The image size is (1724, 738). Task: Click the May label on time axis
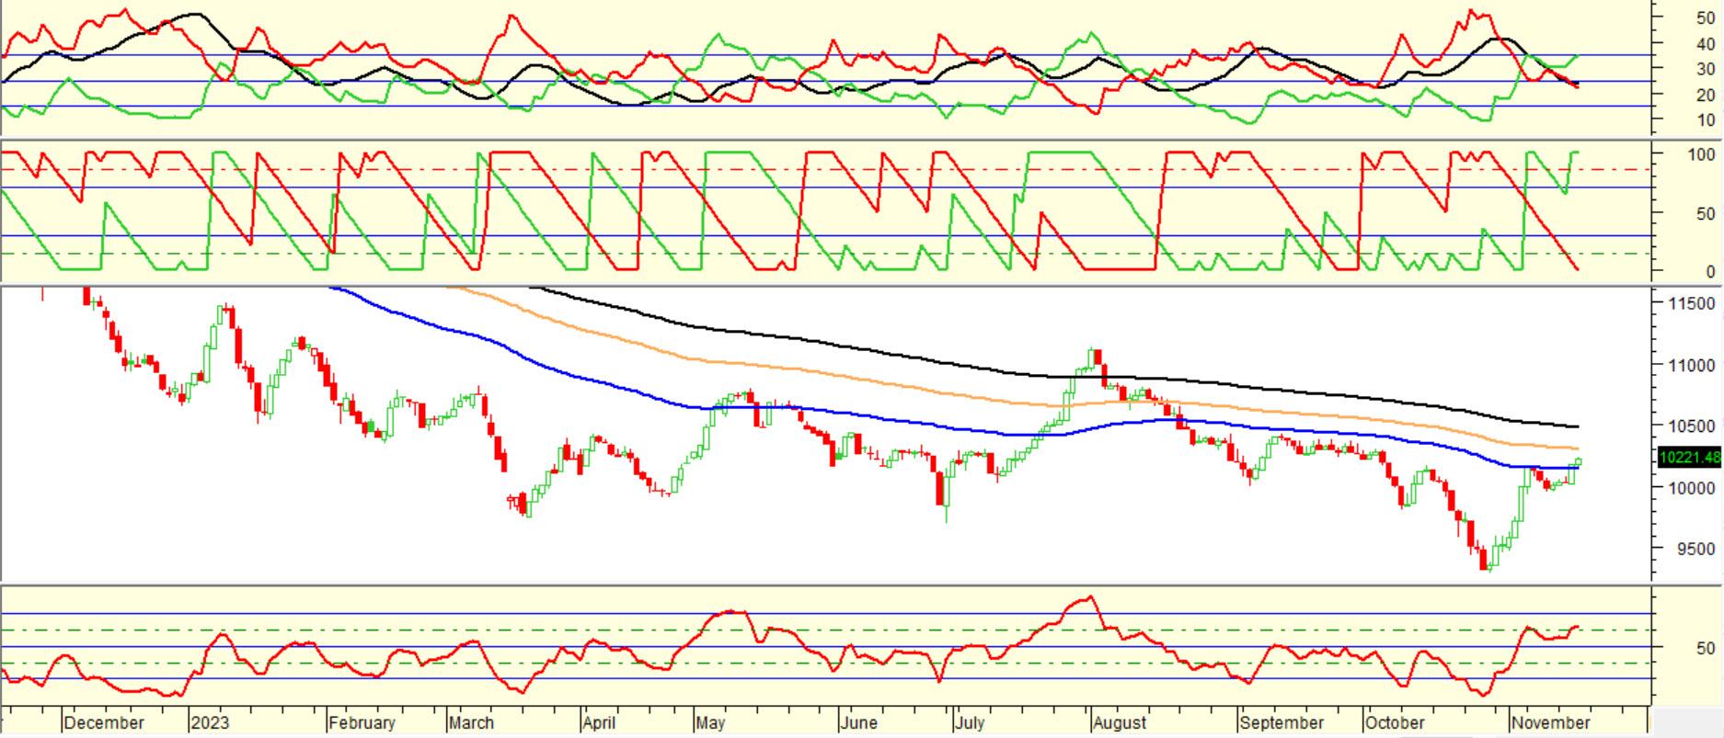tap(710, 722)
